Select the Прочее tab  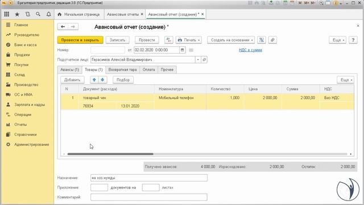[x=167, y=69]
